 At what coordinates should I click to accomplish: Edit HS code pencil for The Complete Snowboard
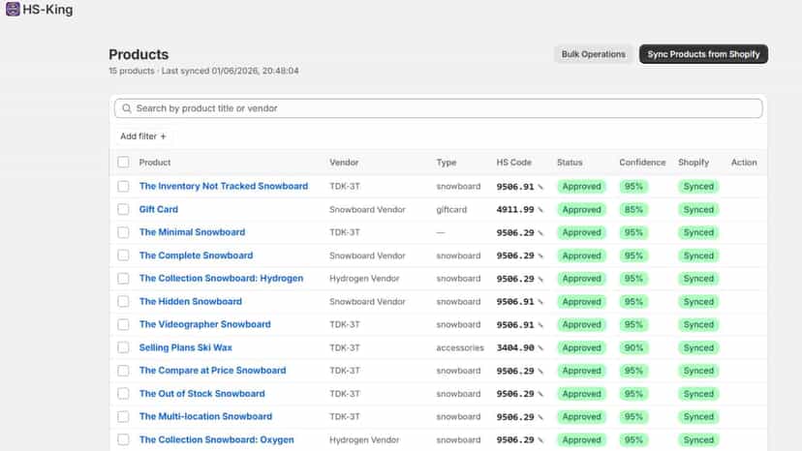point(540,256)
